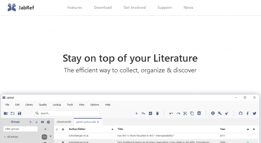
Task: Click the Cleanup entries icon
Action: [227, 113]
